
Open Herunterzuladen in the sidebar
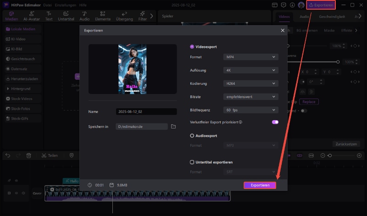22,79
